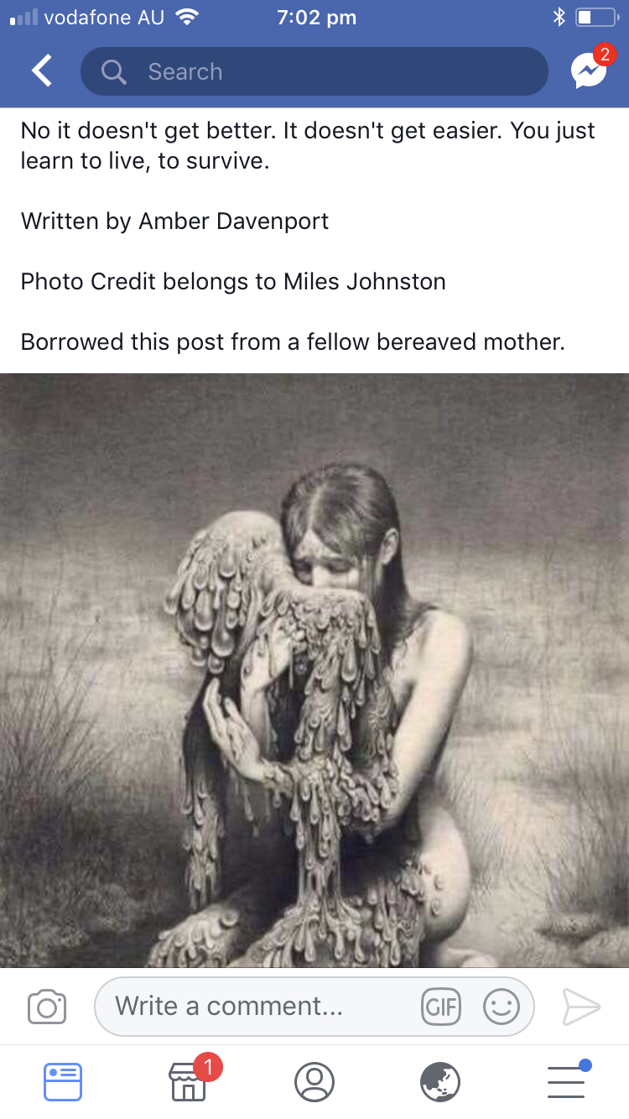Open the Marketplace tab with one notification
This screenshot has height=1119, width=629.
(190, 1080)
